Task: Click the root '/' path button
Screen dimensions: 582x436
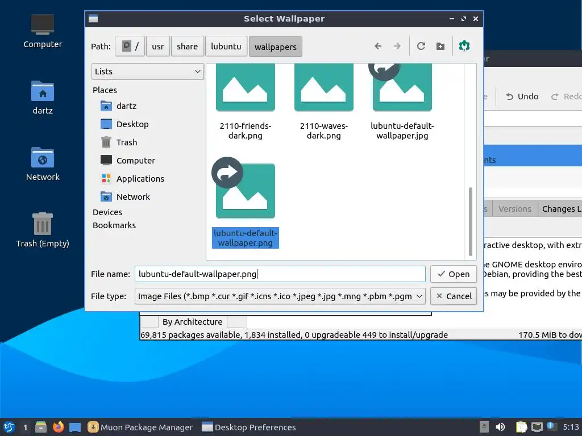Action: [x=130, y=47]
